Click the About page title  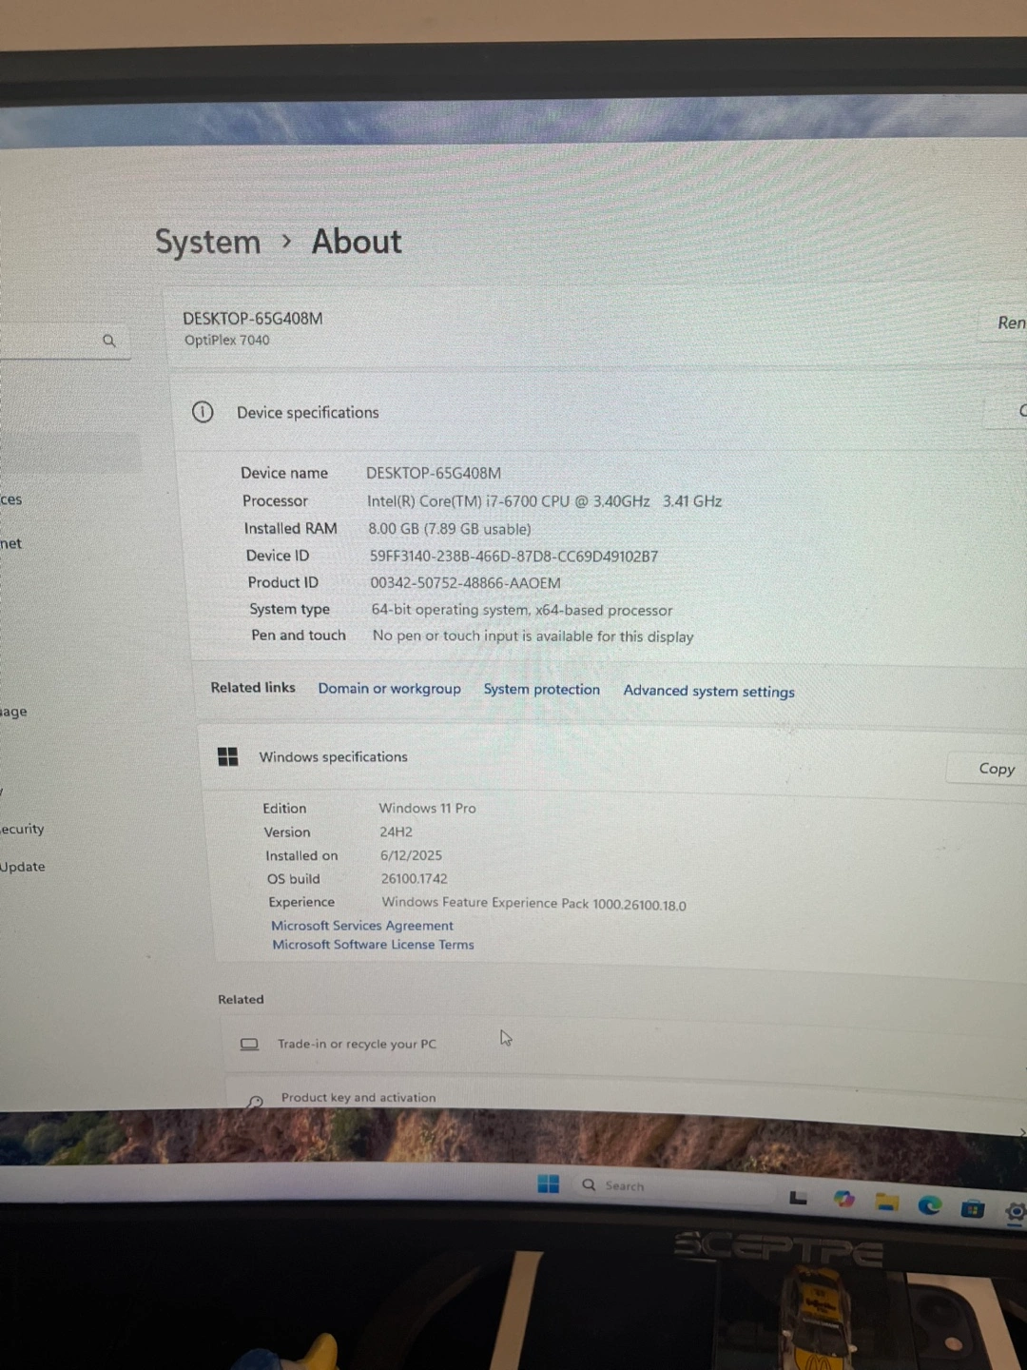(357, 242)
